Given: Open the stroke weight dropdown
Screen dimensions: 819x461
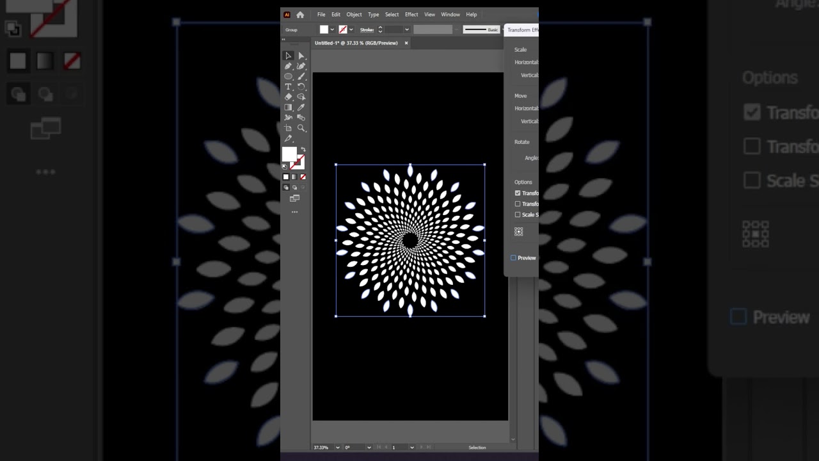Looking at the screenshot, I should (x=407, y=29).
